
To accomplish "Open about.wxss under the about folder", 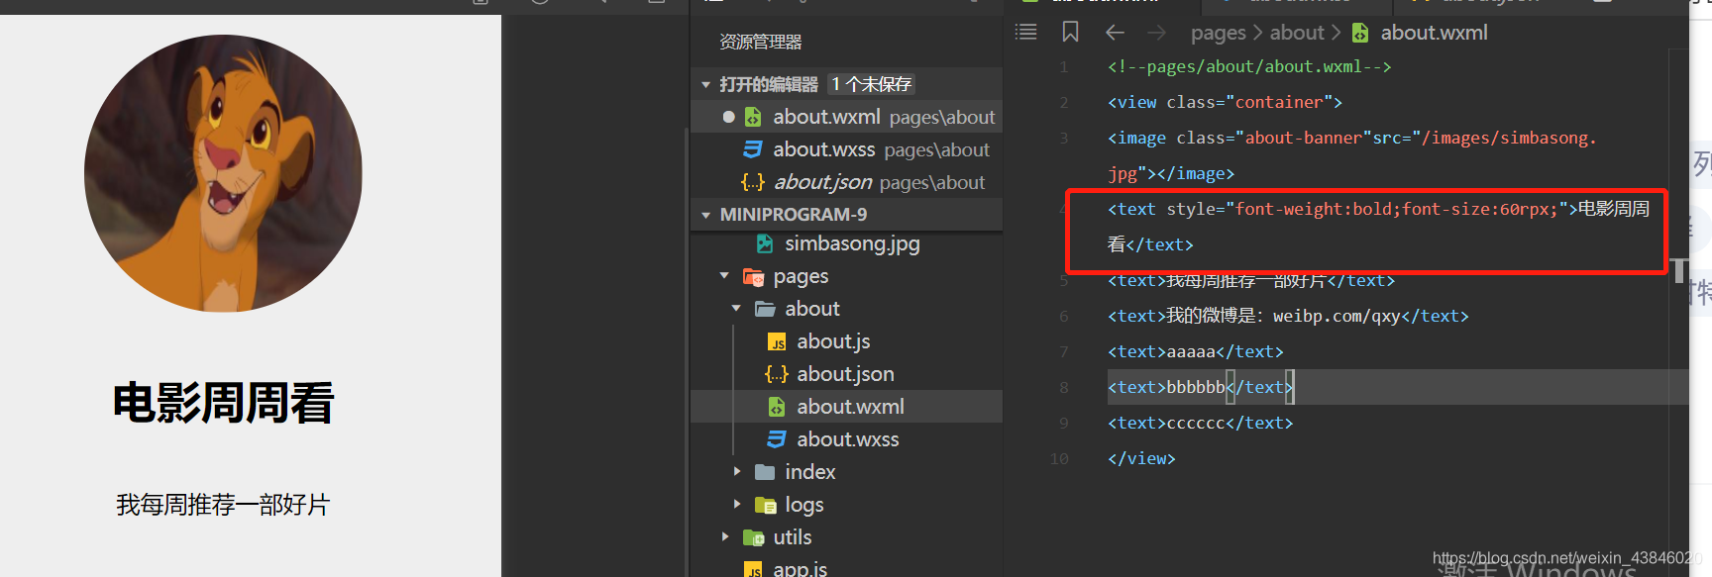I will (846, 439).
